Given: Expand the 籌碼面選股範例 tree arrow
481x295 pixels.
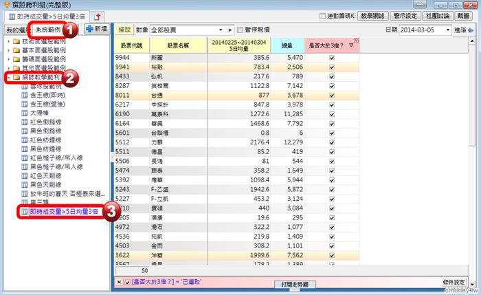Looking at the screenshot, I should click(x=8, y=59).
